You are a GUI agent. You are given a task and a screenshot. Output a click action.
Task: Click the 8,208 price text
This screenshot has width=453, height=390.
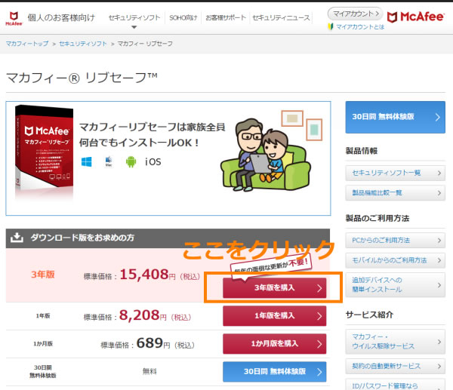139,315
